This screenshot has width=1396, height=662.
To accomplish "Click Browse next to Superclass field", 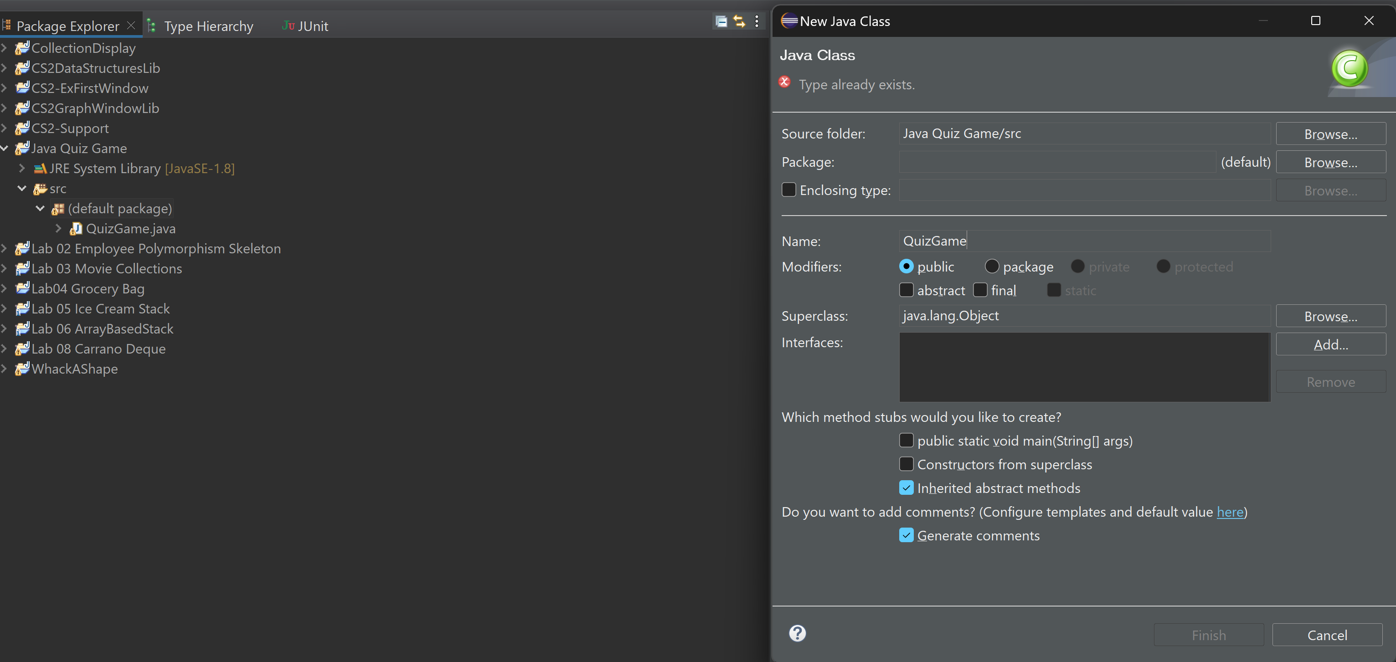I will click(1330, 316).
